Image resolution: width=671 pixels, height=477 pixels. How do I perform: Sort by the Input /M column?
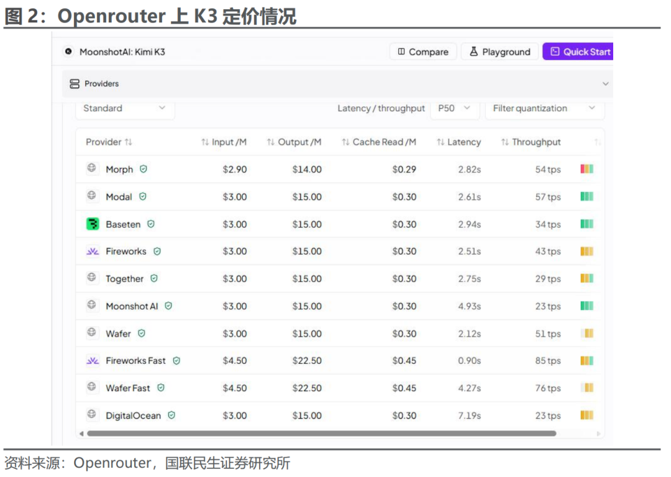point(224,142)
